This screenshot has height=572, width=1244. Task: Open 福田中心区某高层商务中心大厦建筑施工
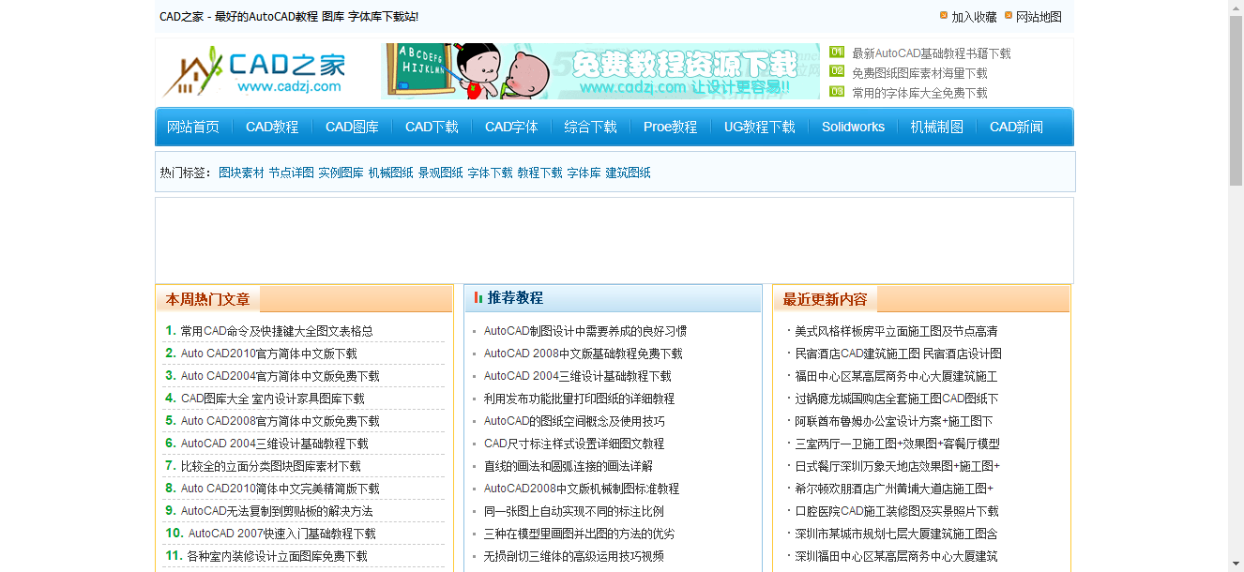point(896,376)
